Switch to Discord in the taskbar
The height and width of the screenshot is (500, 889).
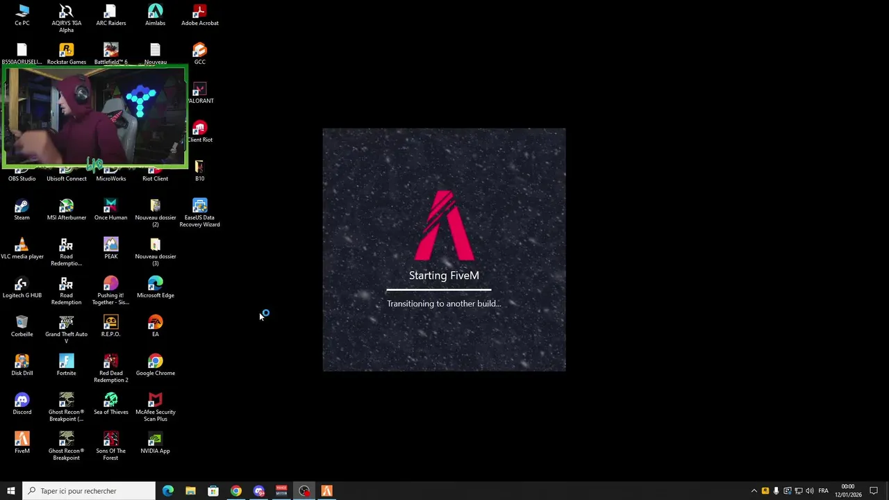259,491
